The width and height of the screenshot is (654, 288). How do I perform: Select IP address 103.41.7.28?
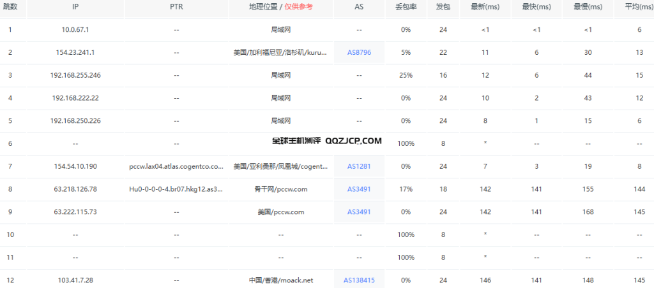point(75,280)
